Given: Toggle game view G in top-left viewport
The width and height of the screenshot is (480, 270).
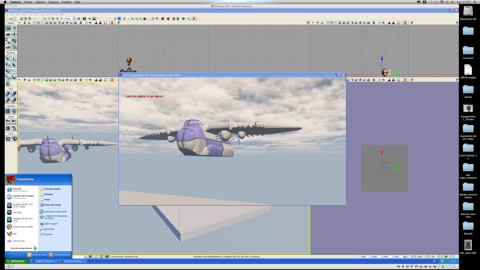Looking at the screenshot, I should coord(81,23).
